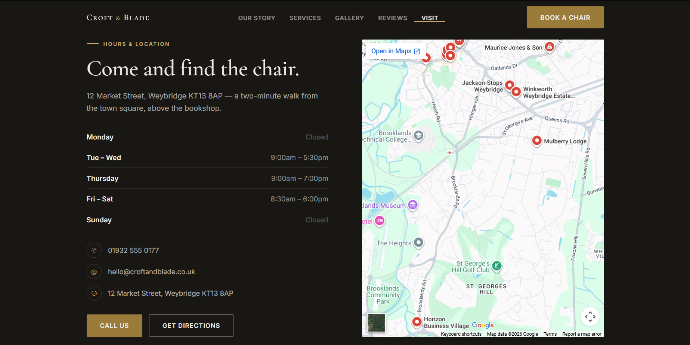Image resolution: width=690 pixels, height=345 pixels.
Task: Click the St George's Hill Golf Club marker
Action: coord(496,266)
